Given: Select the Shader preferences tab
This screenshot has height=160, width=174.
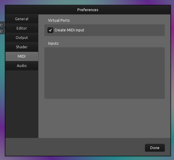Looking at the screenshot, I should pos(22,47).
